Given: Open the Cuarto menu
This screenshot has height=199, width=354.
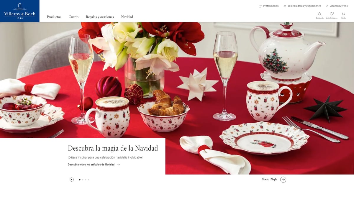Looking at the screenshot, I should 73,17.
